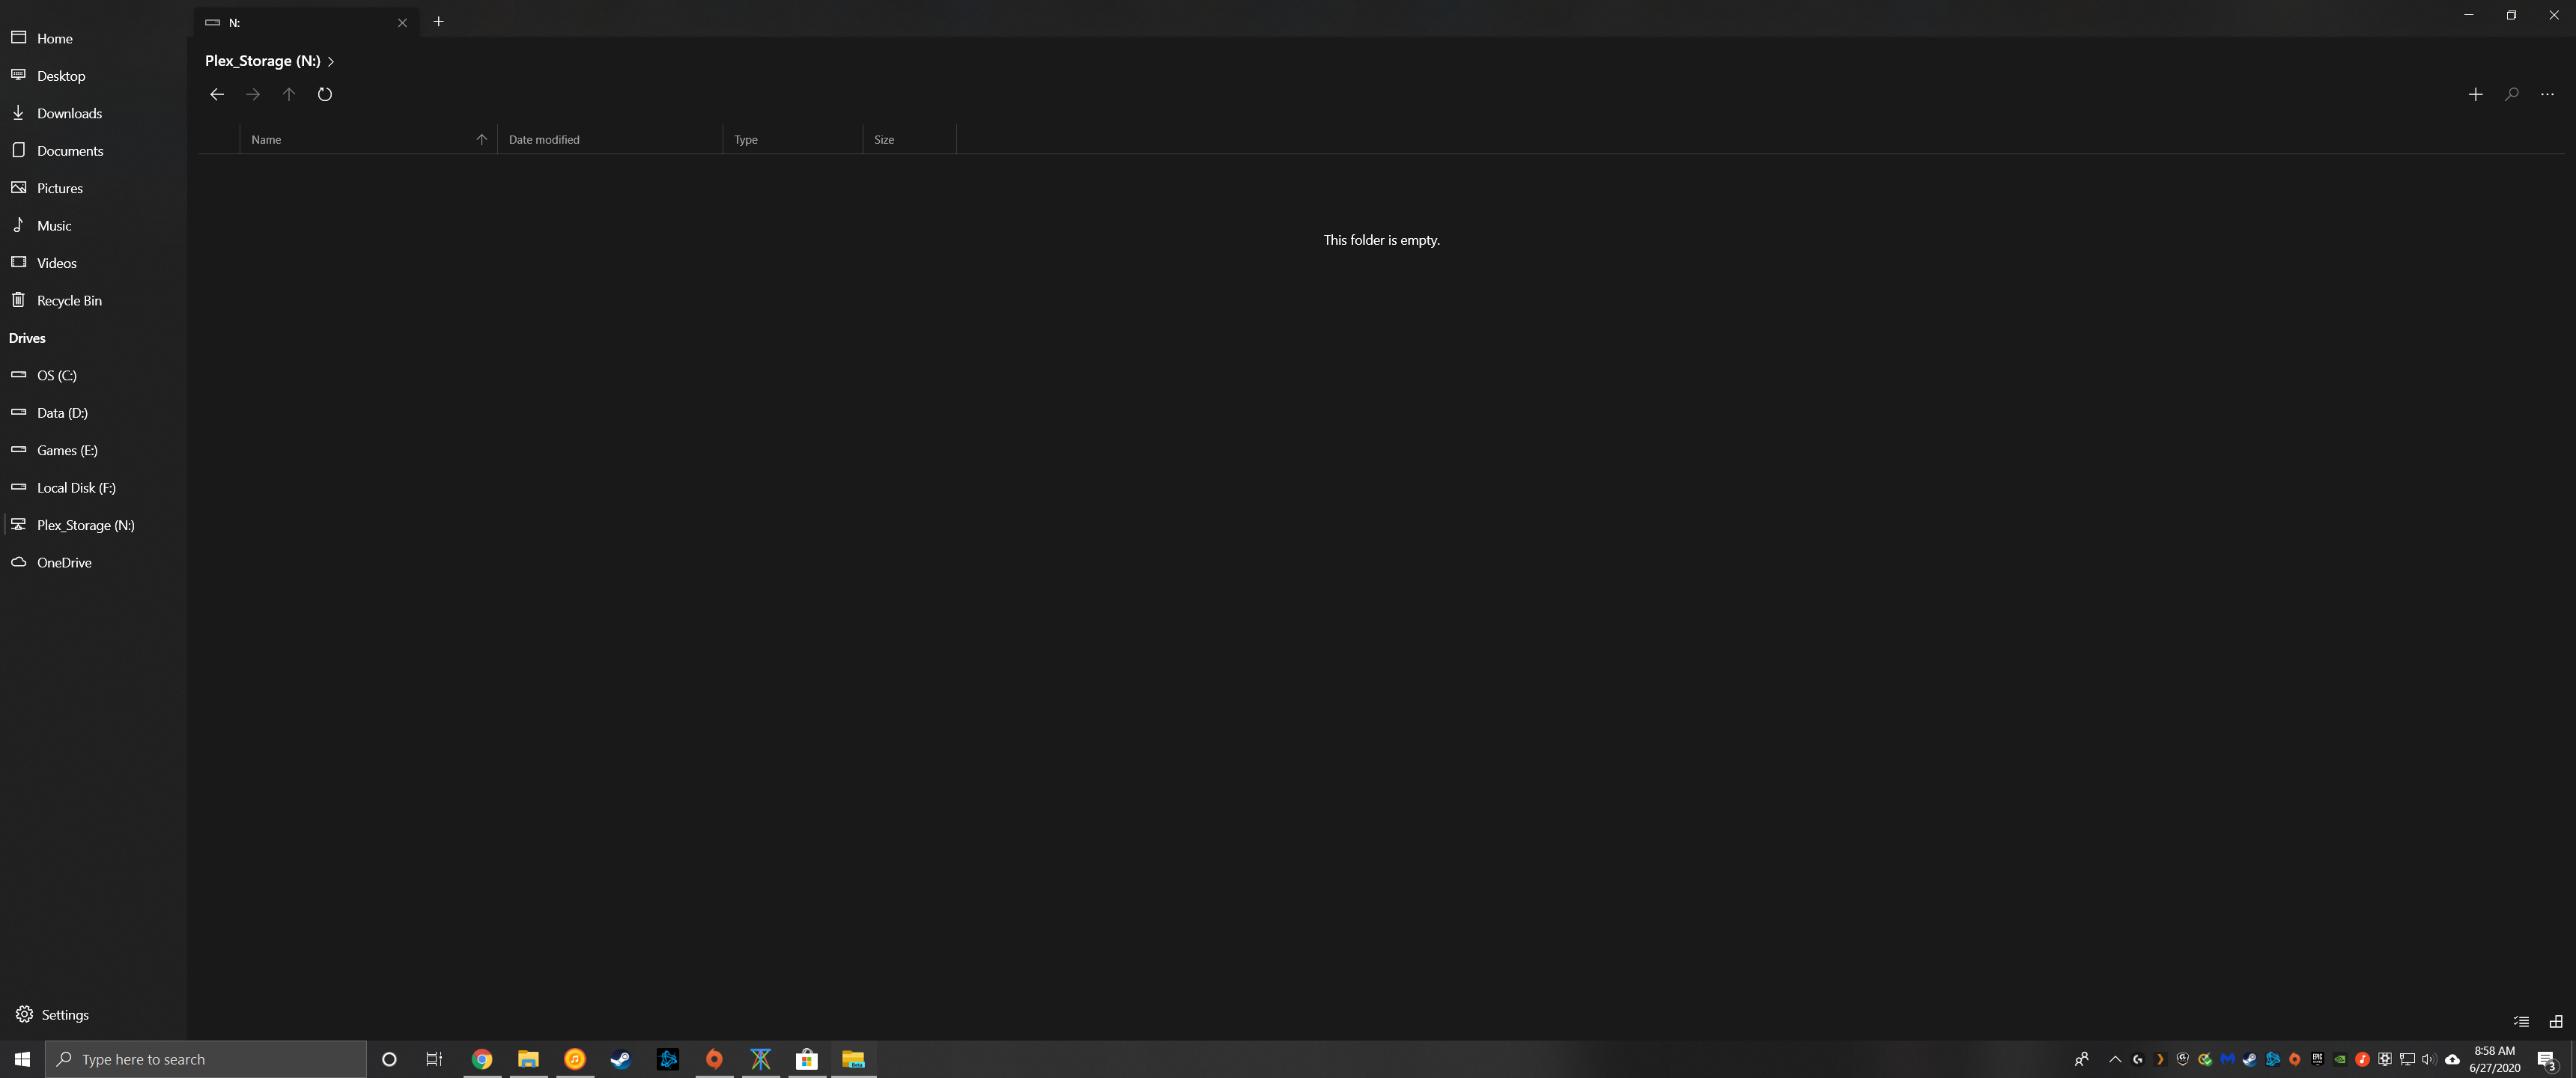Open Data (D:) drive

93,413
